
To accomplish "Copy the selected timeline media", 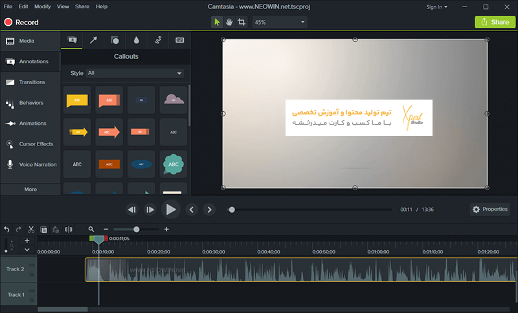I will click(x=43, y=229).
